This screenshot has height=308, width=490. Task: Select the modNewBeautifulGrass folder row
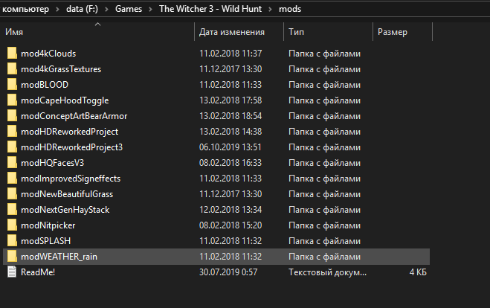216,194
